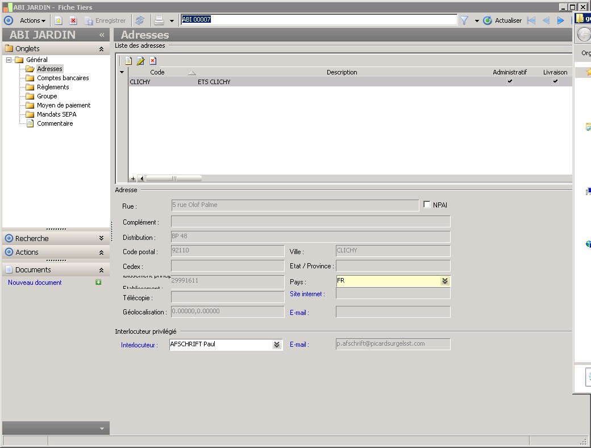
Task: Open the Actions menu in the toolbar
Action: [x=32, y=20]
